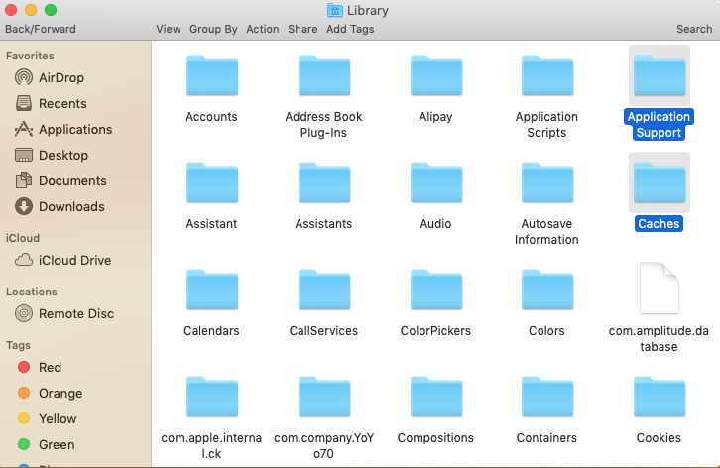Click the Back/Forward navigation control
The image size is (720, 468).
click(x=41, y=29)
